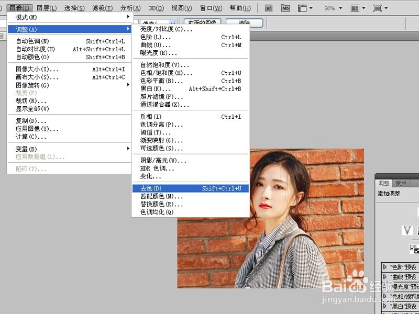Viewport: 419px width, 314px height.
Task: Select 曝光度(E)... adjustment
Action: pos(191,53)
